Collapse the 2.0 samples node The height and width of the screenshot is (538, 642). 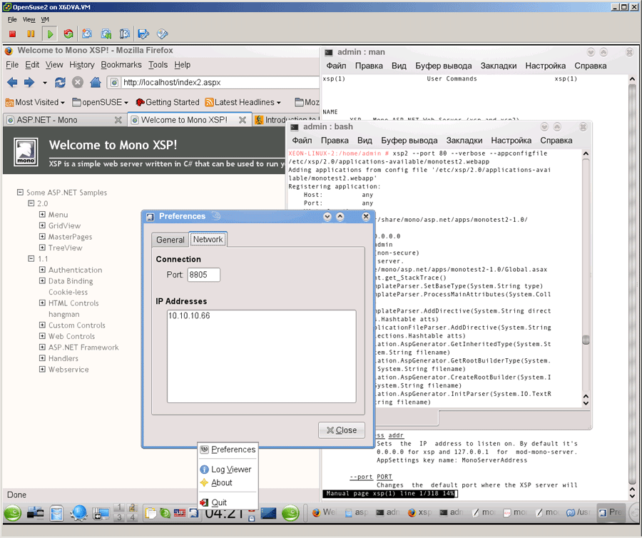tap(31, 203)
